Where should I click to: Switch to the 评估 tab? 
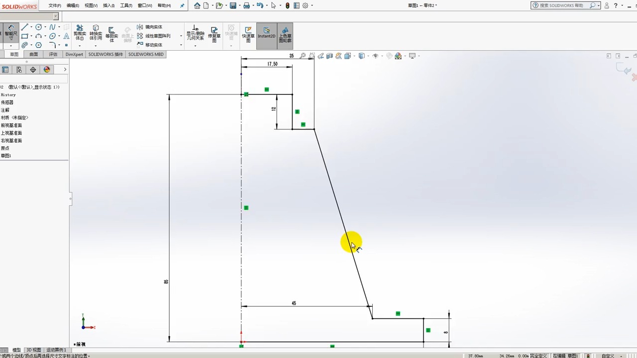(x=53, y=54)
